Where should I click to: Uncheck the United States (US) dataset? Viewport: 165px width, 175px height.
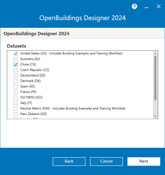[x=16, y=54]
